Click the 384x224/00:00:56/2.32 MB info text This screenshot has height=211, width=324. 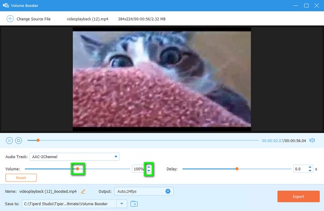pyautogui.click(x=141, y=19)
